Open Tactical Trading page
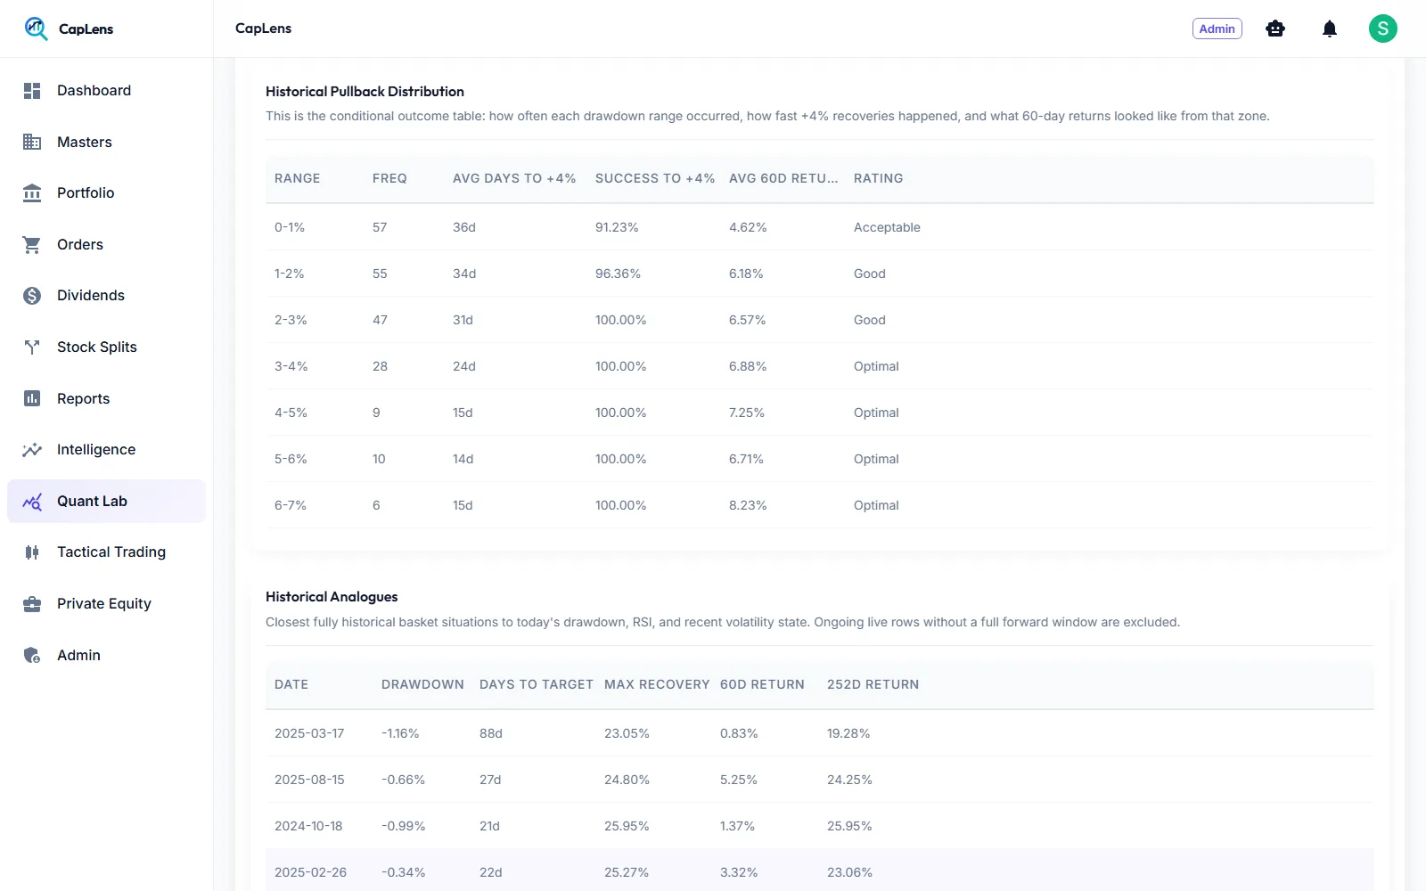This screenshot has height=891, width=1426. [x=111, y=552]
